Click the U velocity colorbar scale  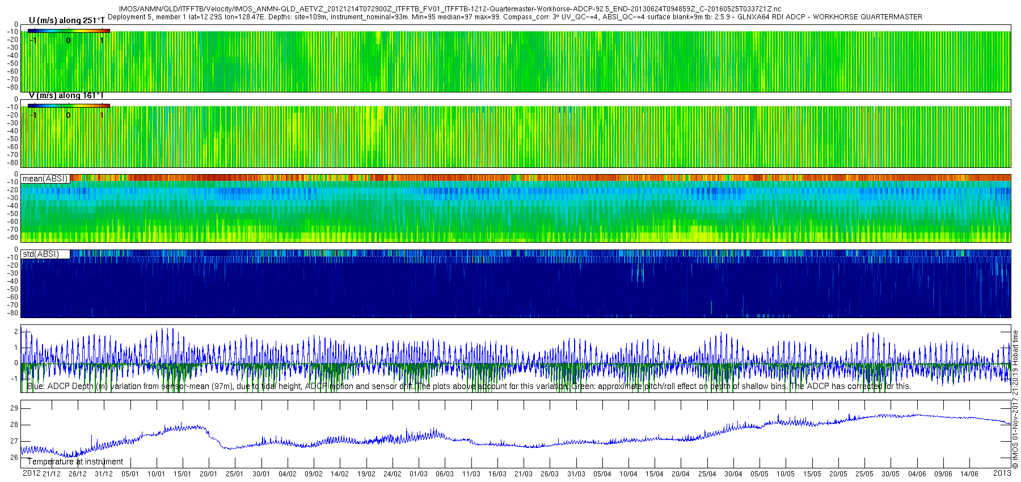pos(68,31)
